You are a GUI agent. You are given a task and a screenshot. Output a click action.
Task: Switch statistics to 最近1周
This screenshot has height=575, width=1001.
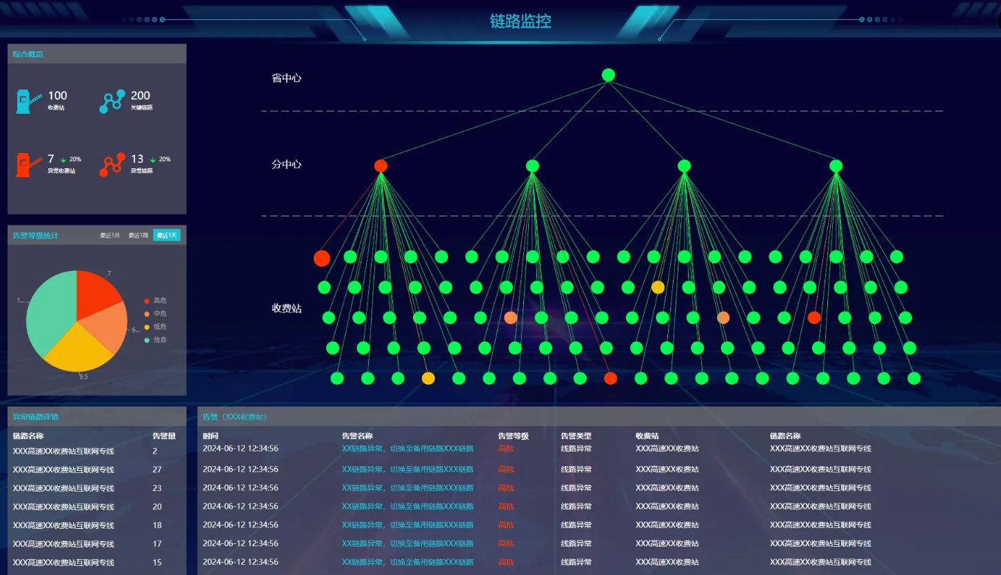coord(138,235)
